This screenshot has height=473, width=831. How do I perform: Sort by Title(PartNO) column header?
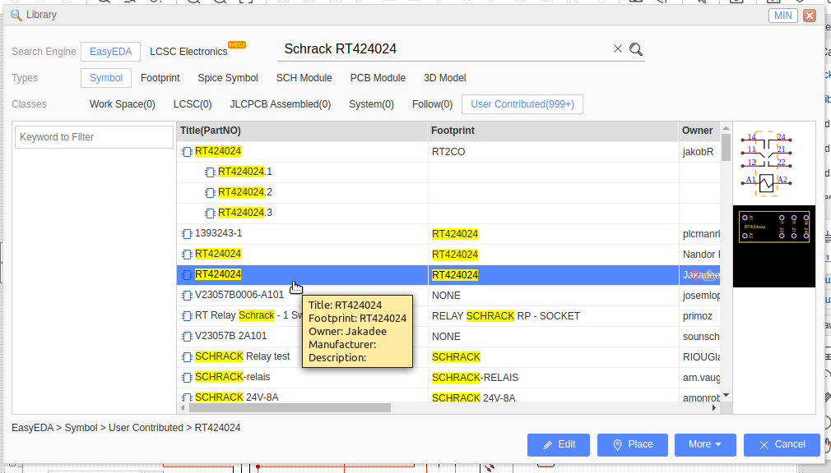pos(302,131)
